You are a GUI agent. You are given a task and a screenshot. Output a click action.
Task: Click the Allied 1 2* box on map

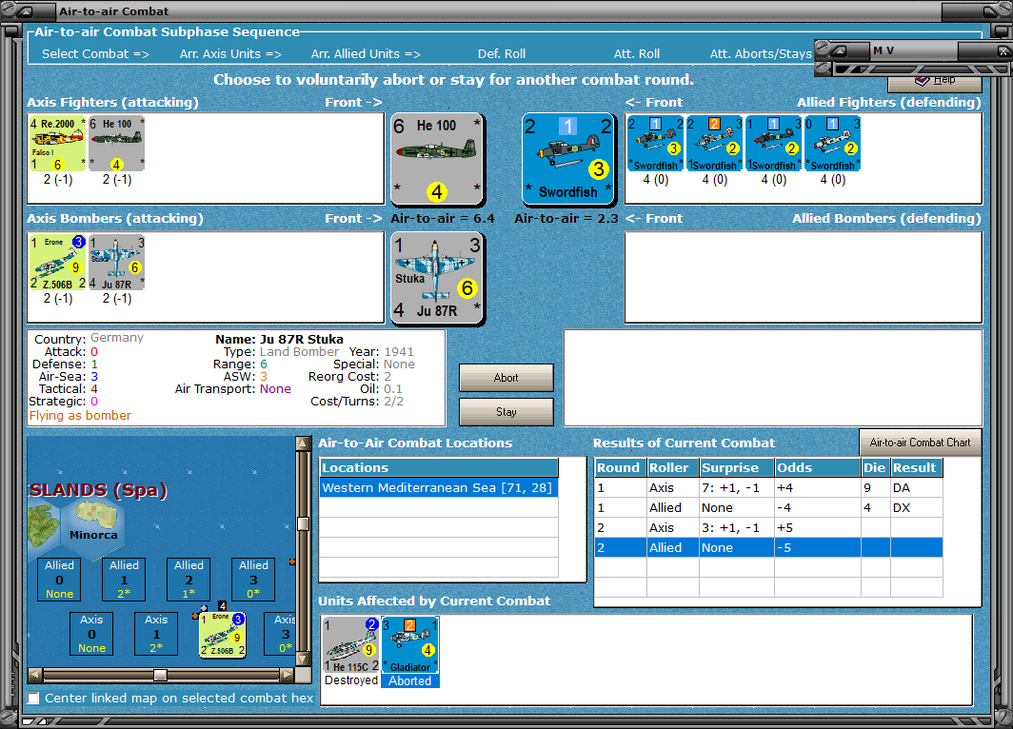pyautogui.click(x=124, y=580)
